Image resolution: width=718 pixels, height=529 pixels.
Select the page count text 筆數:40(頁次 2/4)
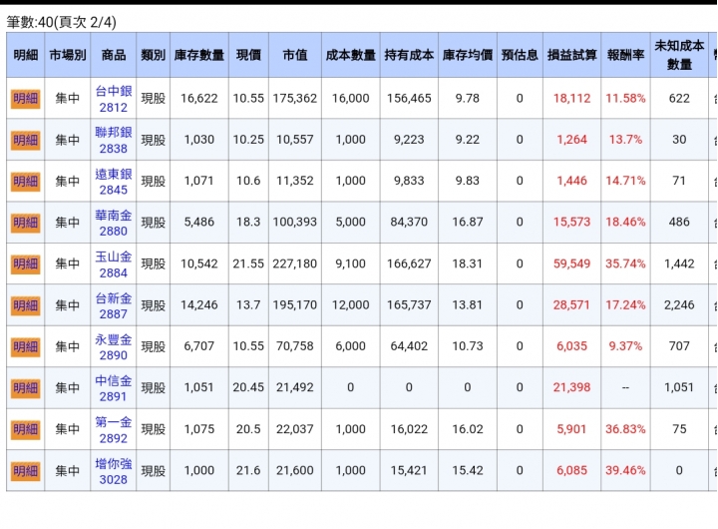62,22
